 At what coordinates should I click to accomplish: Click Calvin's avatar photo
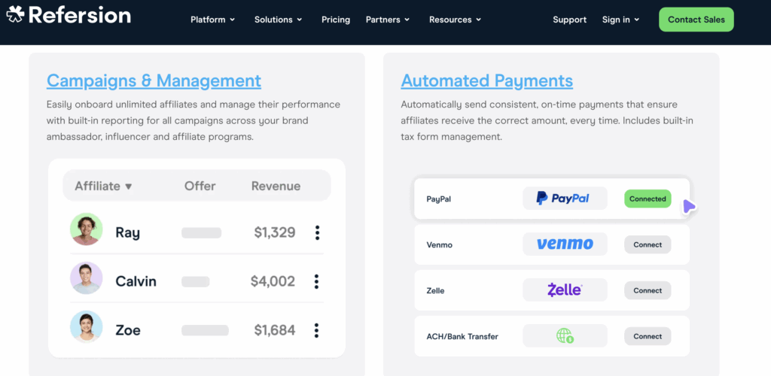(x=86, y=278)
